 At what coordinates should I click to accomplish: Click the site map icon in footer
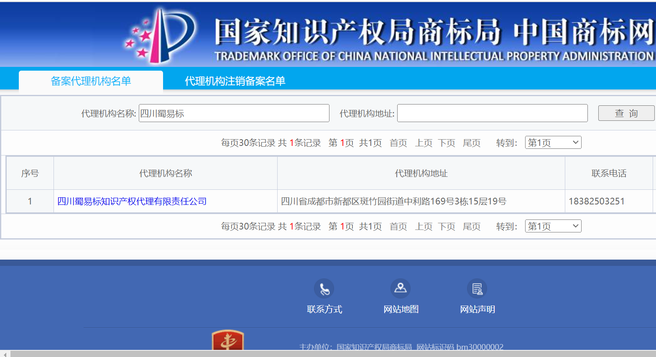(401, 288)
